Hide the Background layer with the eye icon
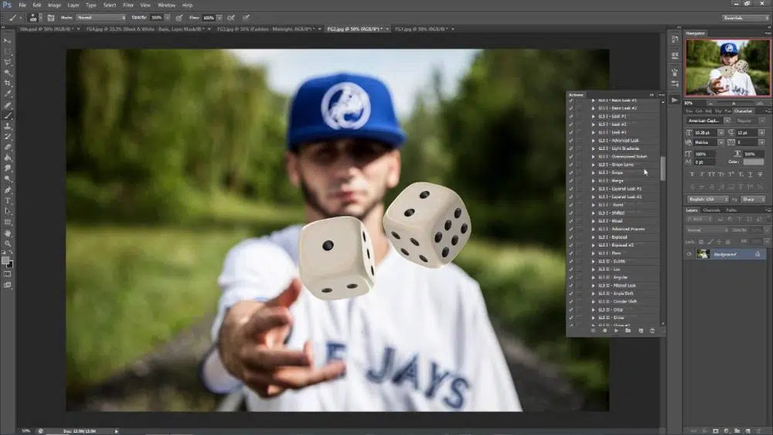 (x=690, y=254)
